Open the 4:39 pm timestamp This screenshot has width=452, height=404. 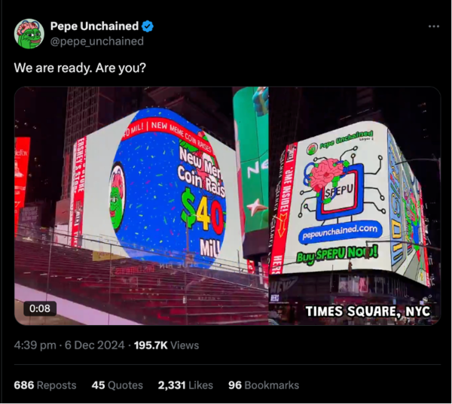click(x=35, y=345)
